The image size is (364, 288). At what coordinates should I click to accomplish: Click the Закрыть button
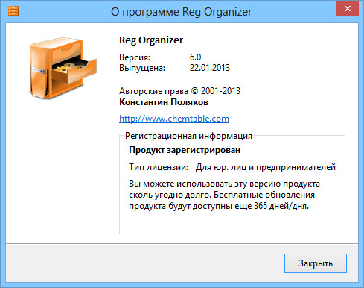[316, 263]
